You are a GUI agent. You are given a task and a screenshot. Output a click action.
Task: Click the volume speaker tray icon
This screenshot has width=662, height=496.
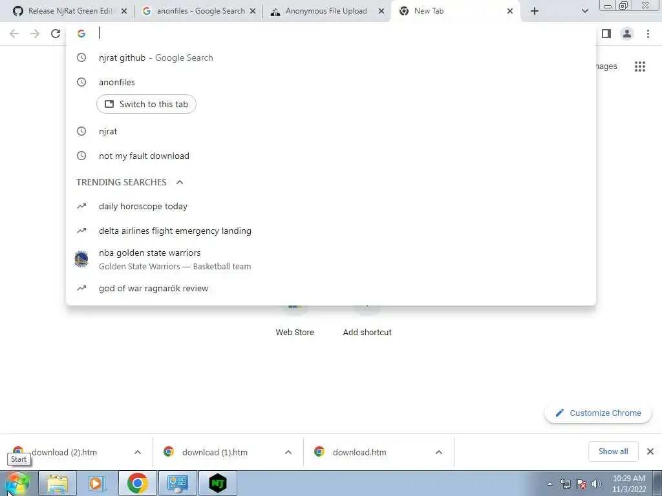click(597, 484)
